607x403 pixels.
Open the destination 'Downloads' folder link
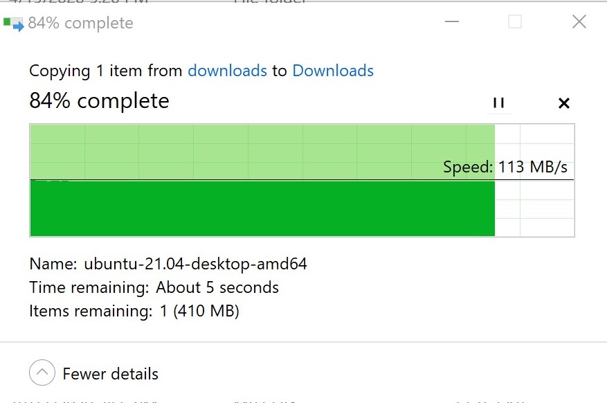click(333, 71)
